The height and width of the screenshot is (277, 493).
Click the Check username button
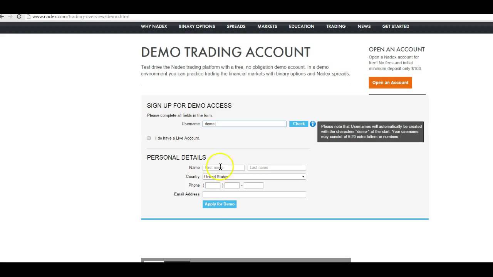coord(298,124)
